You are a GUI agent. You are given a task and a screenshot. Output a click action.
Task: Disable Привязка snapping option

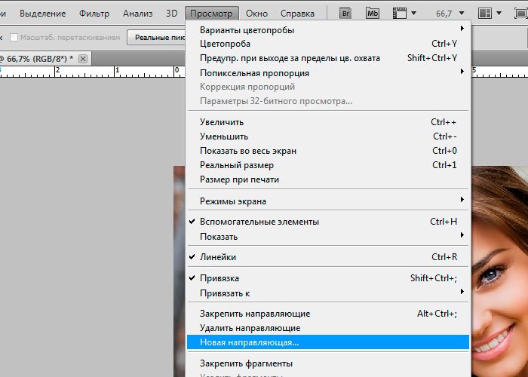coord(219,278)
